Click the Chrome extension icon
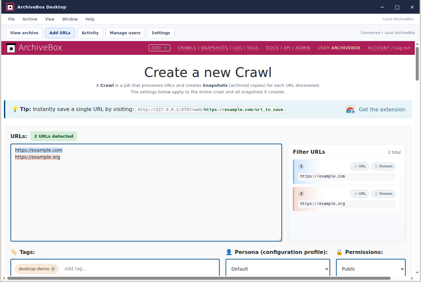Image resolution: width=421 pixels, height=282 pixels. [x=350, y=109]
